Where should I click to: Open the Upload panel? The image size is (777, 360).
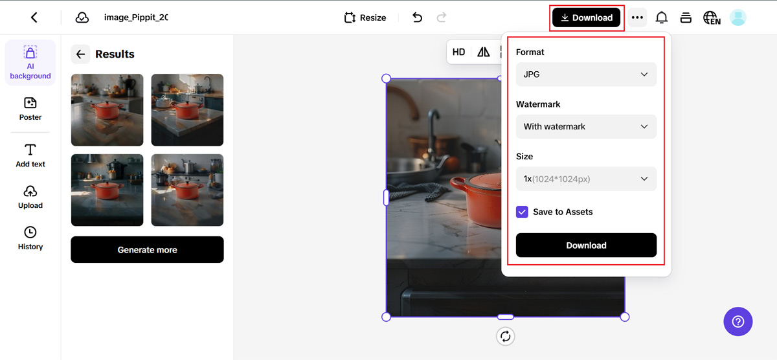click(x=30, y=197)
